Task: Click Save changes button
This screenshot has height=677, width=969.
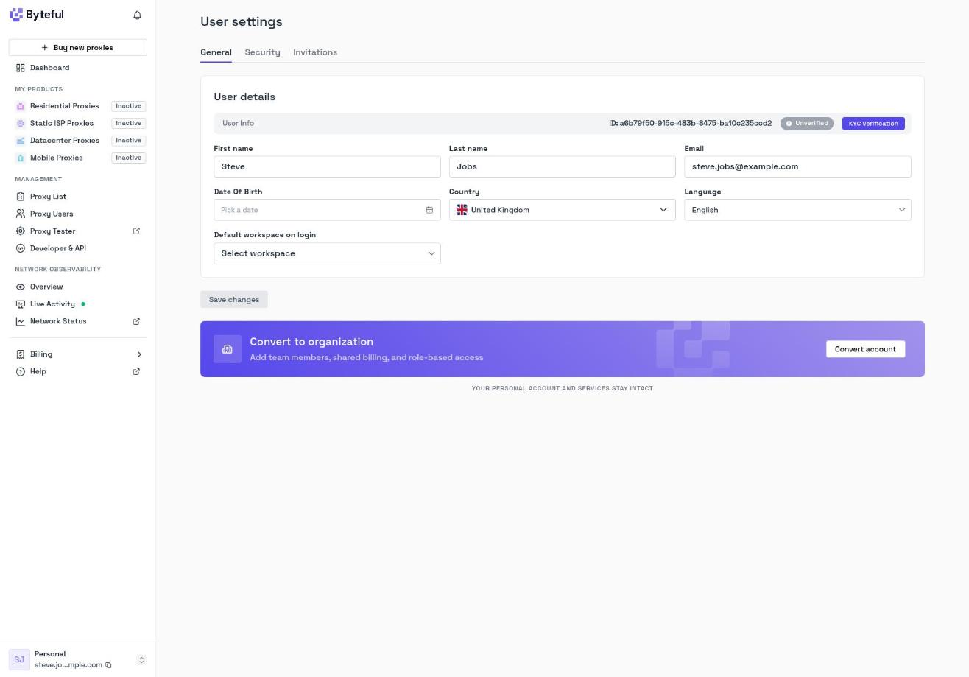Action: 234,300
